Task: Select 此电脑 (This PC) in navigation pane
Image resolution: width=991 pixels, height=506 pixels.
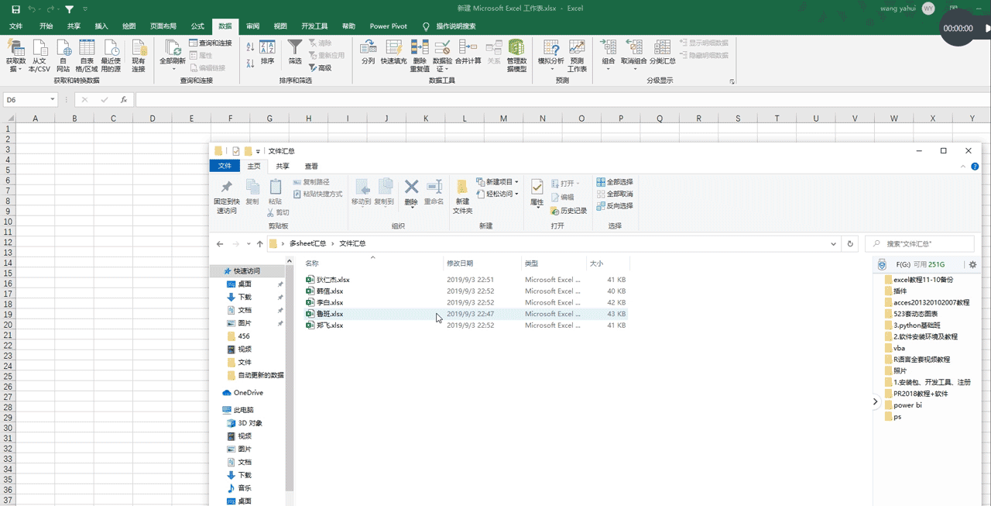Action: (238, 410)
